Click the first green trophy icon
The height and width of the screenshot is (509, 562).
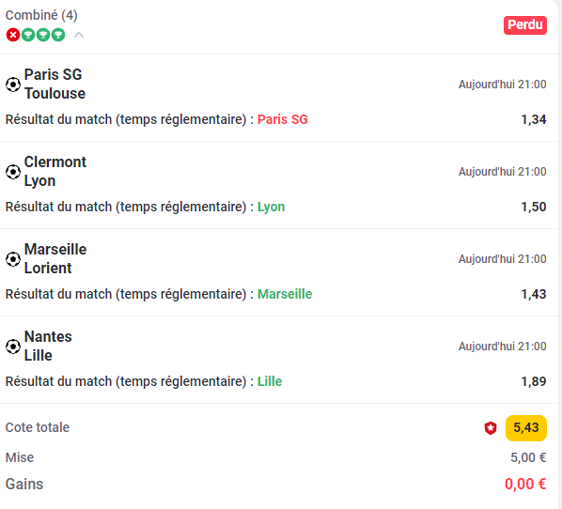coord(28,35)
